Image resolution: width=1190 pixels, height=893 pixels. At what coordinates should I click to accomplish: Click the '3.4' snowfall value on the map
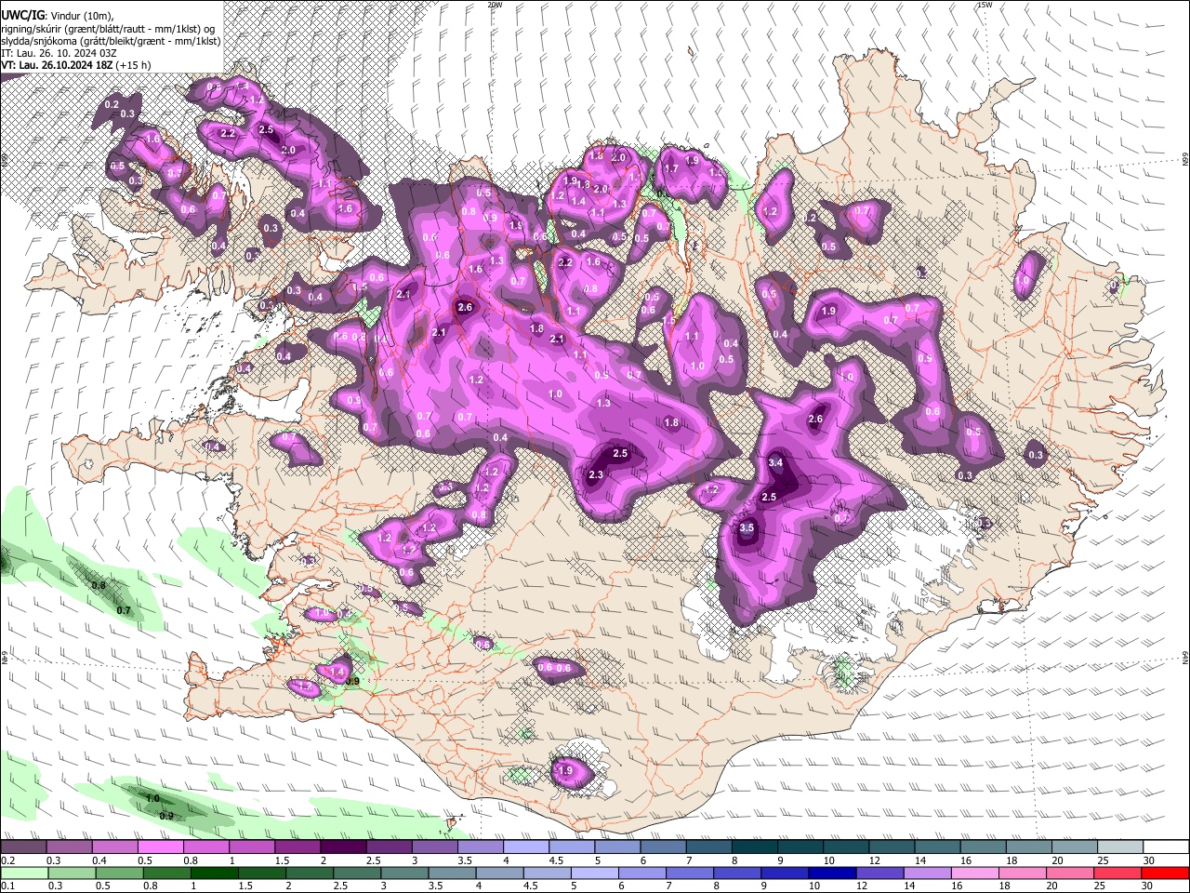tap(776, 462)
